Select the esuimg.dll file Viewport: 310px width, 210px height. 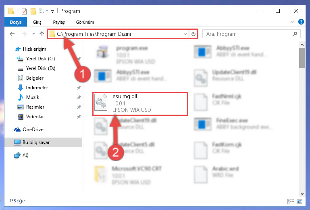tap(140, 104)
